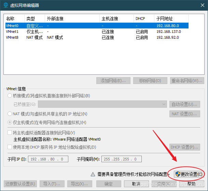Click the subnet address 192.168.80.0 cell
Screen dimensions: 208x191
tap(168, 26)
